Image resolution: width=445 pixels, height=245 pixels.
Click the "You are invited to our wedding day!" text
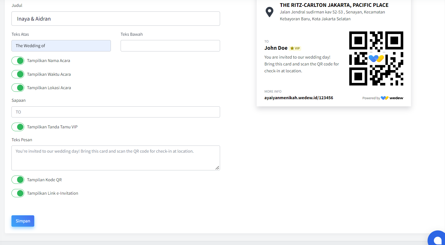pos(297,57)
